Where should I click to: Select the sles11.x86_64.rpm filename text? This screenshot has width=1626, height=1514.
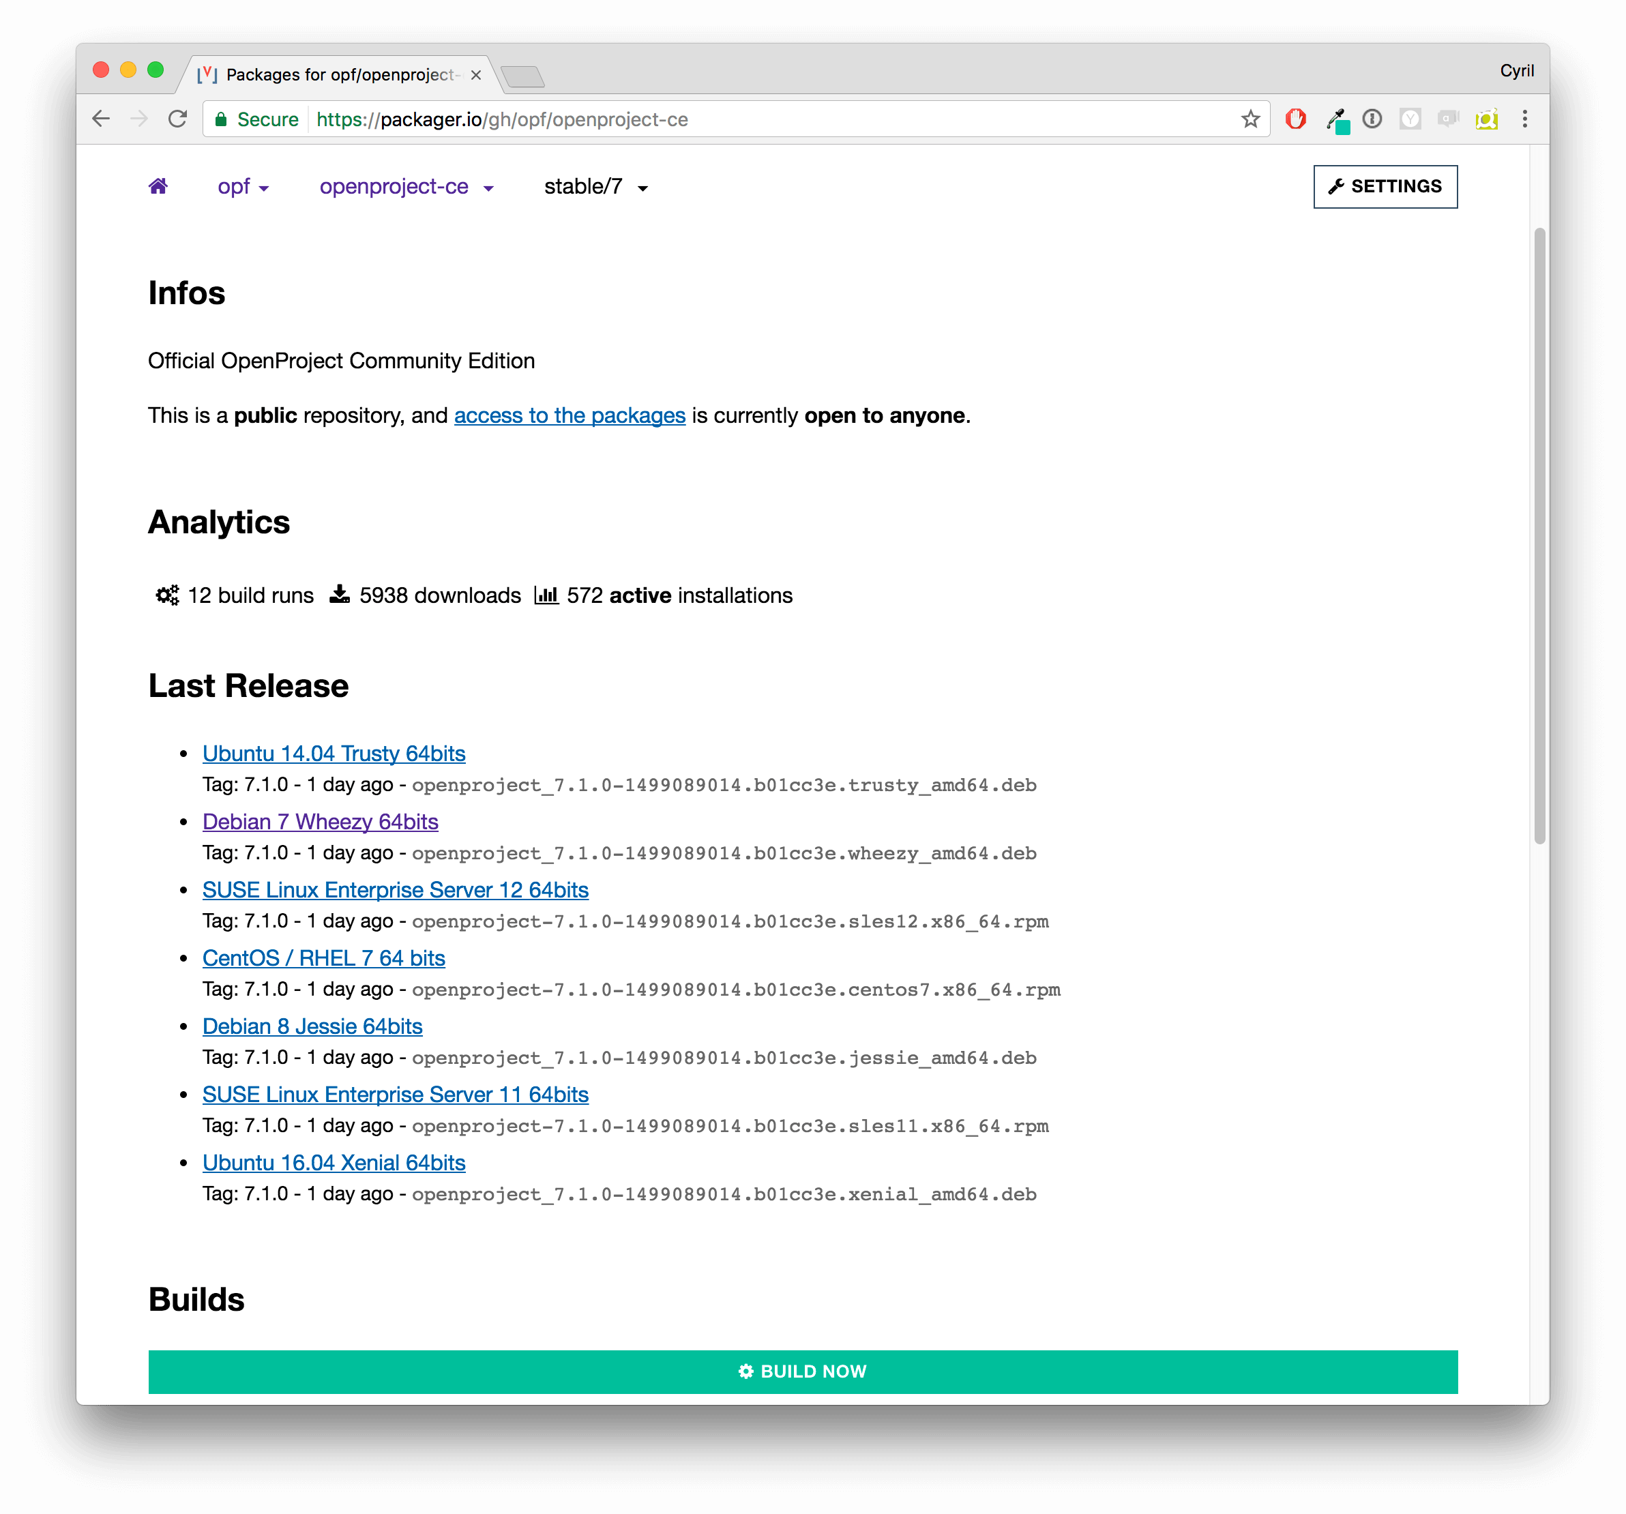click(730, 1127)
